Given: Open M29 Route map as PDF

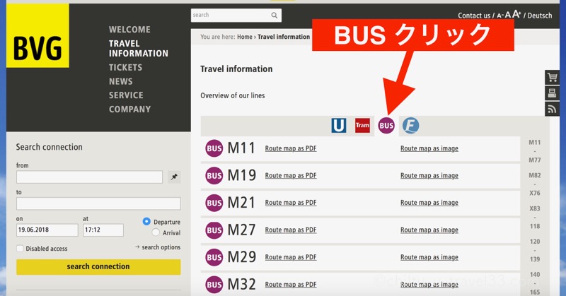Looking at the screenshot, I should (291, 257).
